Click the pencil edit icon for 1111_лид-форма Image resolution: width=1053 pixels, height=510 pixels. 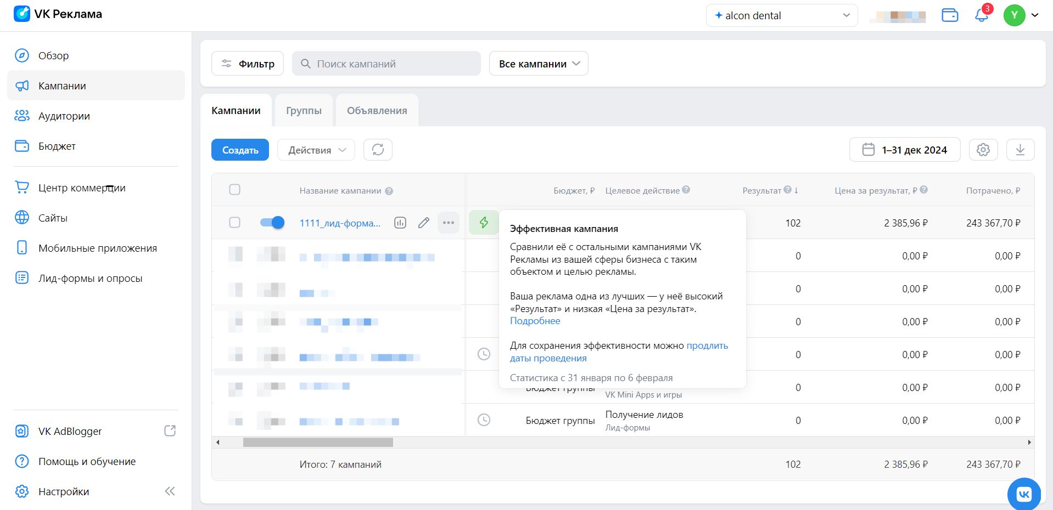(424, 223)
